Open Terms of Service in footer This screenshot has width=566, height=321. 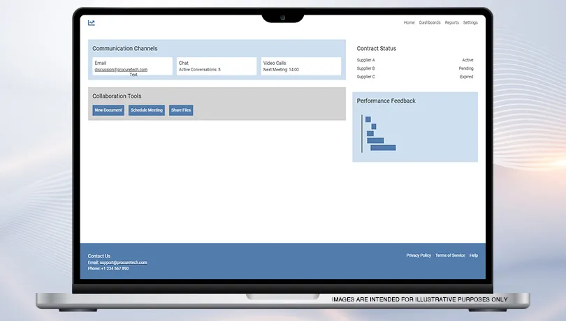click(450, 255)
